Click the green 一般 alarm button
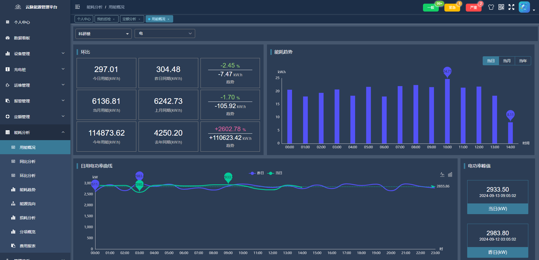The width and height of the screenshot is (539, 260). coord(431,8)
